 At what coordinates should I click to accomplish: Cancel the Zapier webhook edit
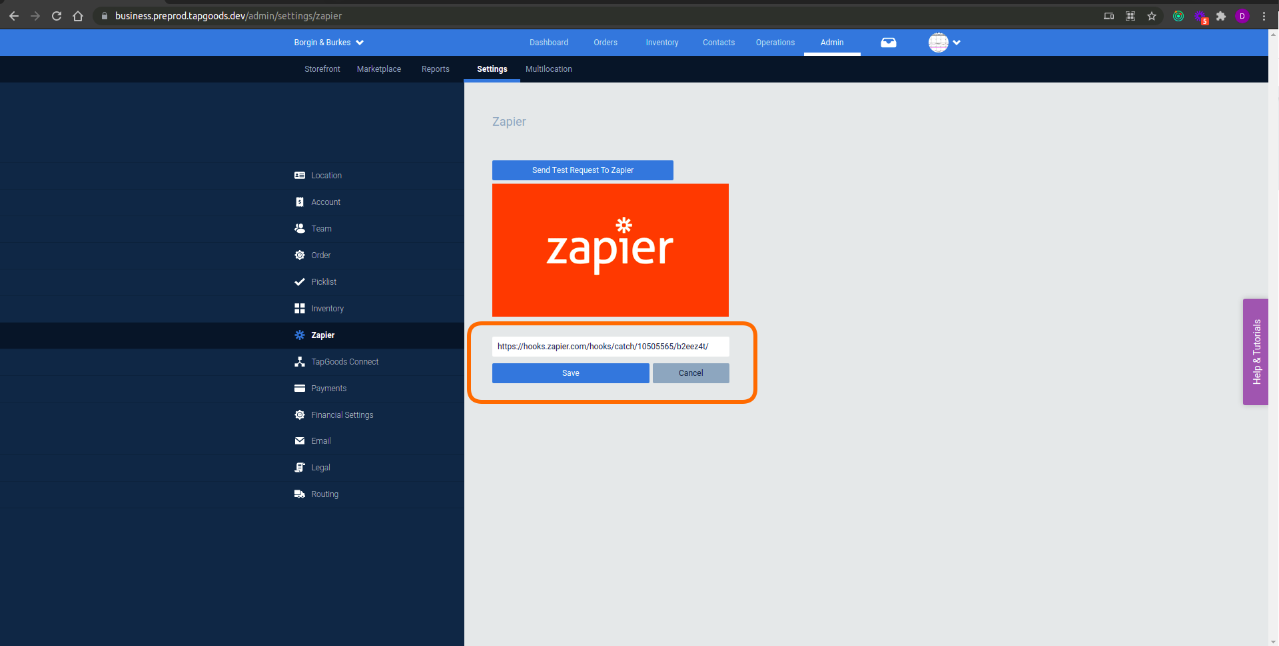click(x=691, y=373)
